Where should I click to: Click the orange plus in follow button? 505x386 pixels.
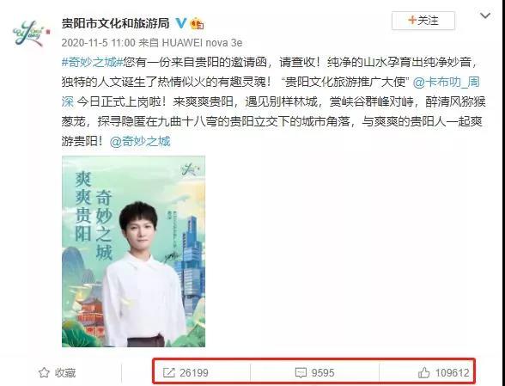tap(412, 20)
